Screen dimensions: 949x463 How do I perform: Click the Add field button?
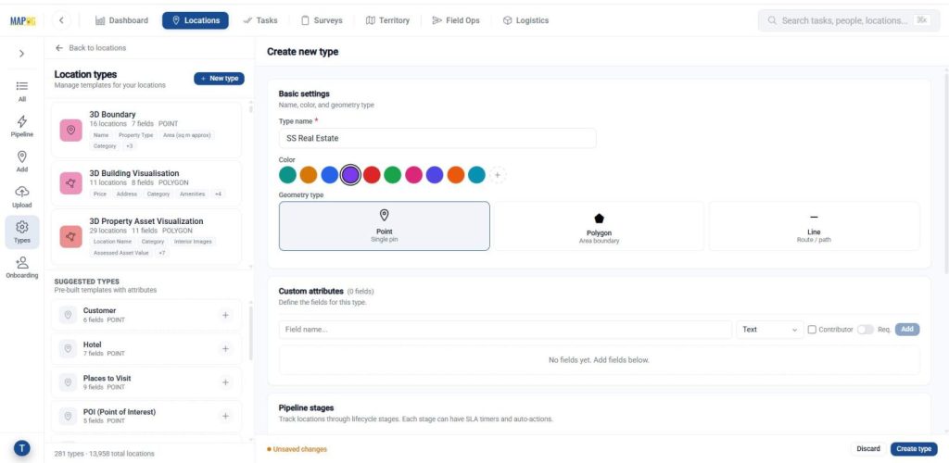(907, 330)
